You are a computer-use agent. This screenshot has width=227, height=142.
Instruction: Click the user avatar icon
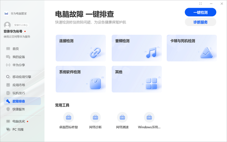pyautogui.click(x=7, y=25)
